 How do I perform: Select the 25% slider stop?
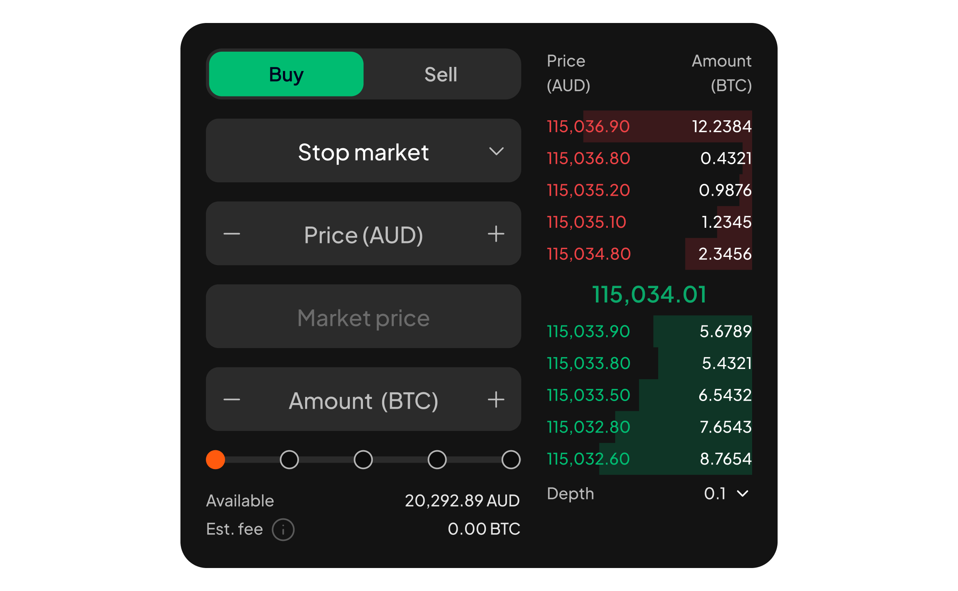(289, 459)
